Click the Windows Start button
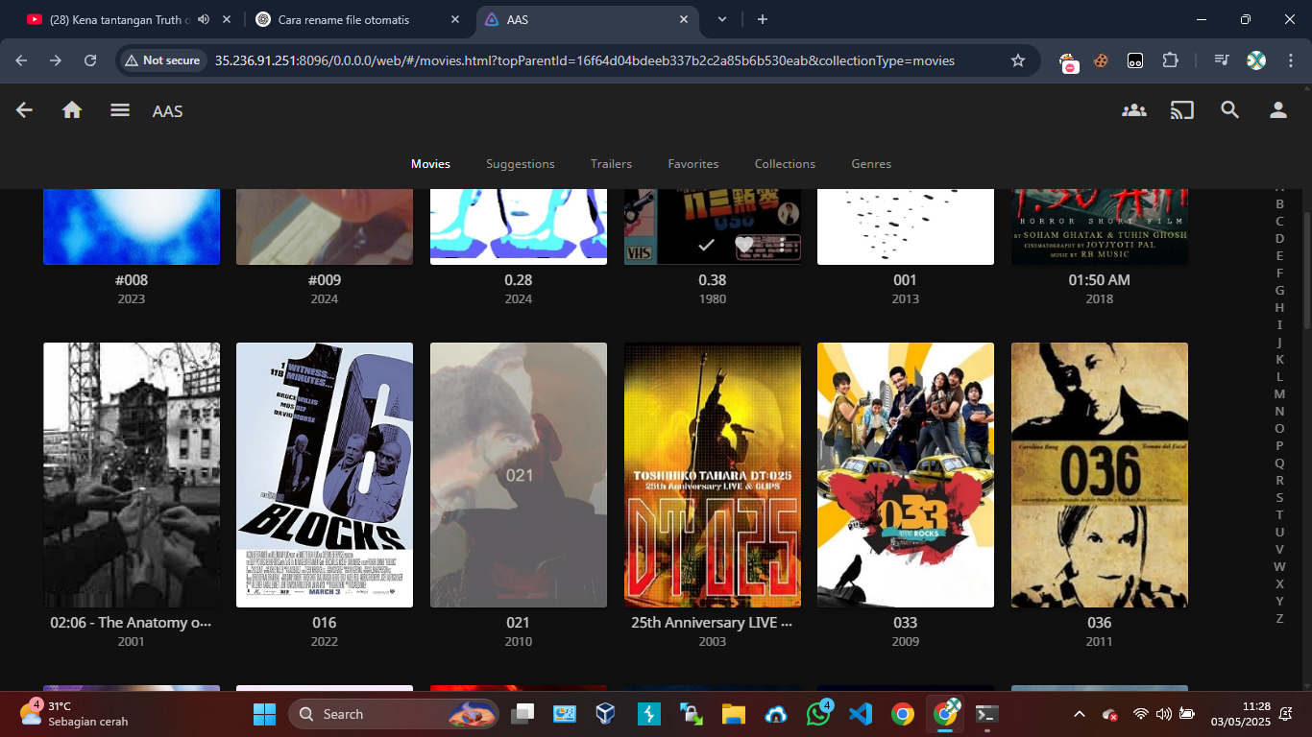The width and height of the screenshot is (1312, 737). tap(263, 714)
